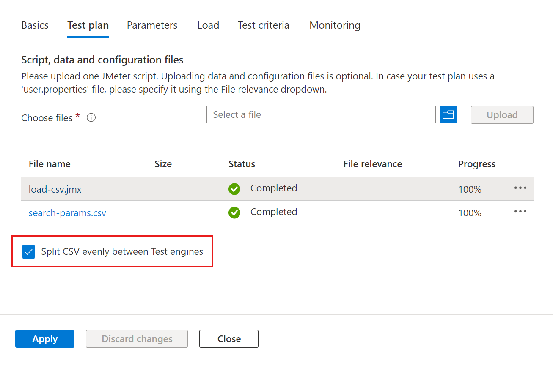Click the green Completed icon for load-csv.jmx
Image resolution: width=553 pixels, height=365 pixels.
(234, 189)
